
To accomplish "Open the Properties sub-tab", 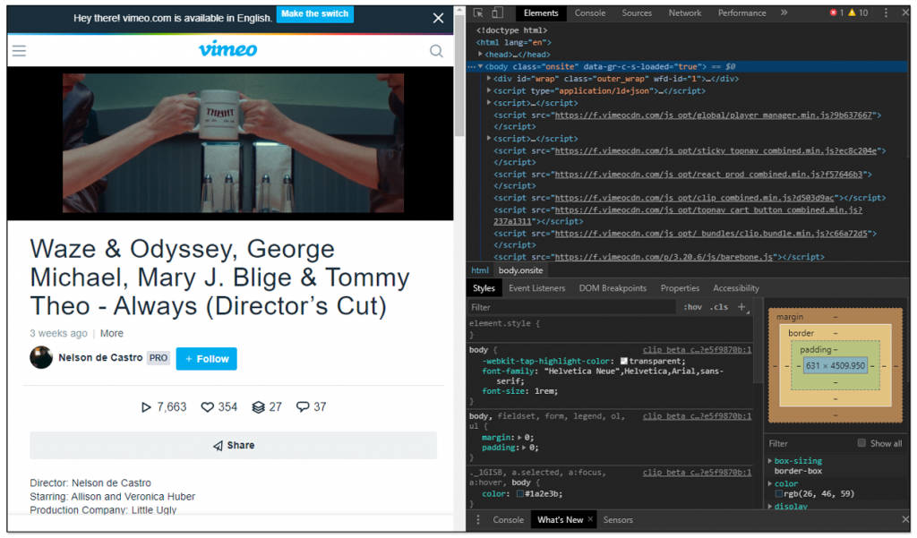I will pos(681,288).
